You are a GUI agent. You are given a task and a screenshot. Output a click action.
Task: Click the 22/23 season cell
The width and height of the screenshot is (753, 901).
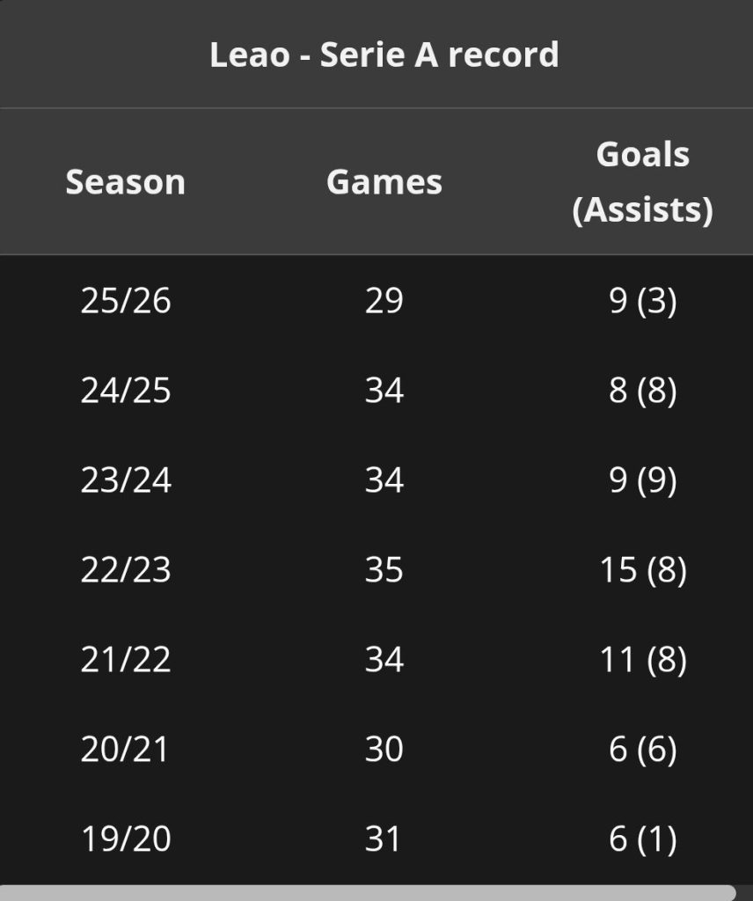(125, 569)
